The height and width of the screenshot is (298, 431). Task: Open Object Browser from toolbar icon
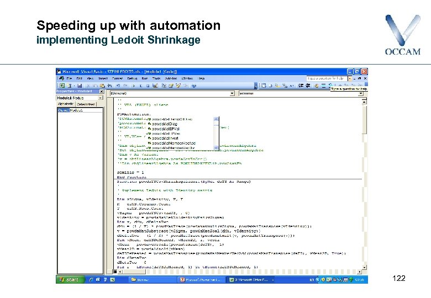(x=178, y=86)
